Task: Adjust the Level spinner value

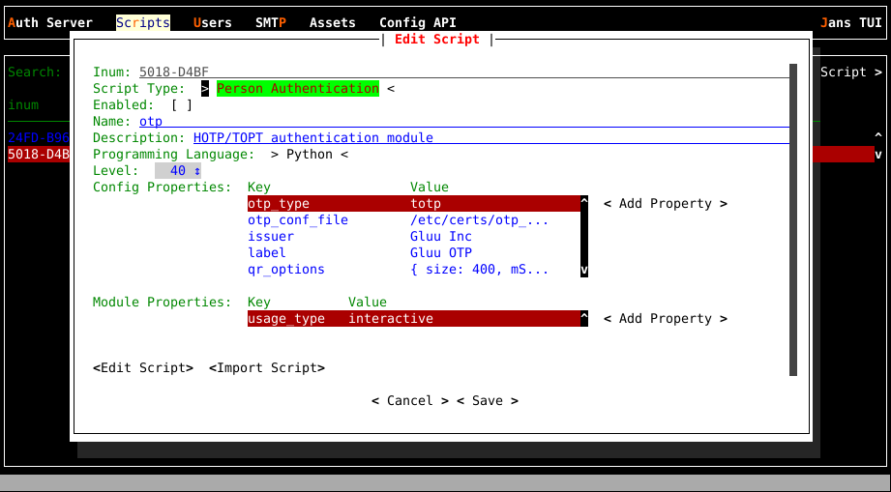Action: (x=178, y=170)
